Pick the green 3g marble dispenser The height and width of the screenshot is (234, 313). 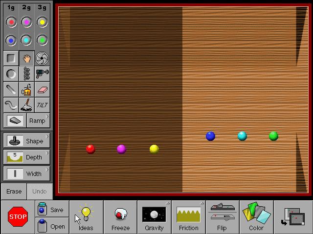coord(42,40)
